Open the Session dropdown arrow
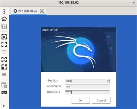The width and height of the screenshot is (137, 109). tap(108, 81)
